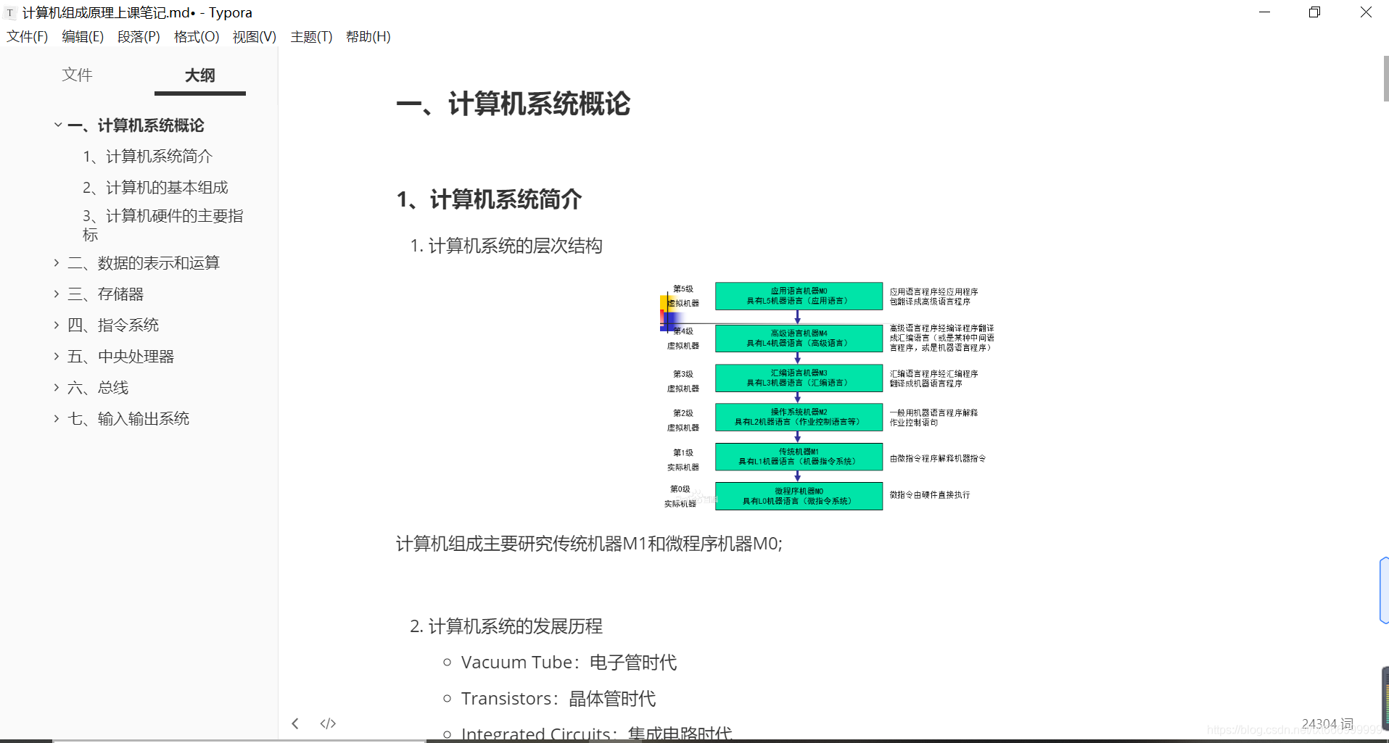Click the vertical scrollbar thumb at top right
This screenshot has width=1389, height=743.
pos(1385,78)
